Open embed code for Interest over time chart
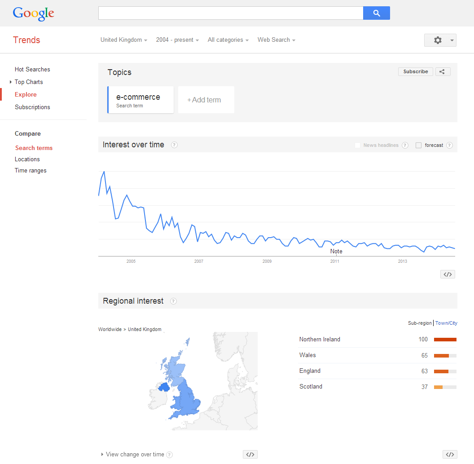474x464 pixels. point(448,274)
